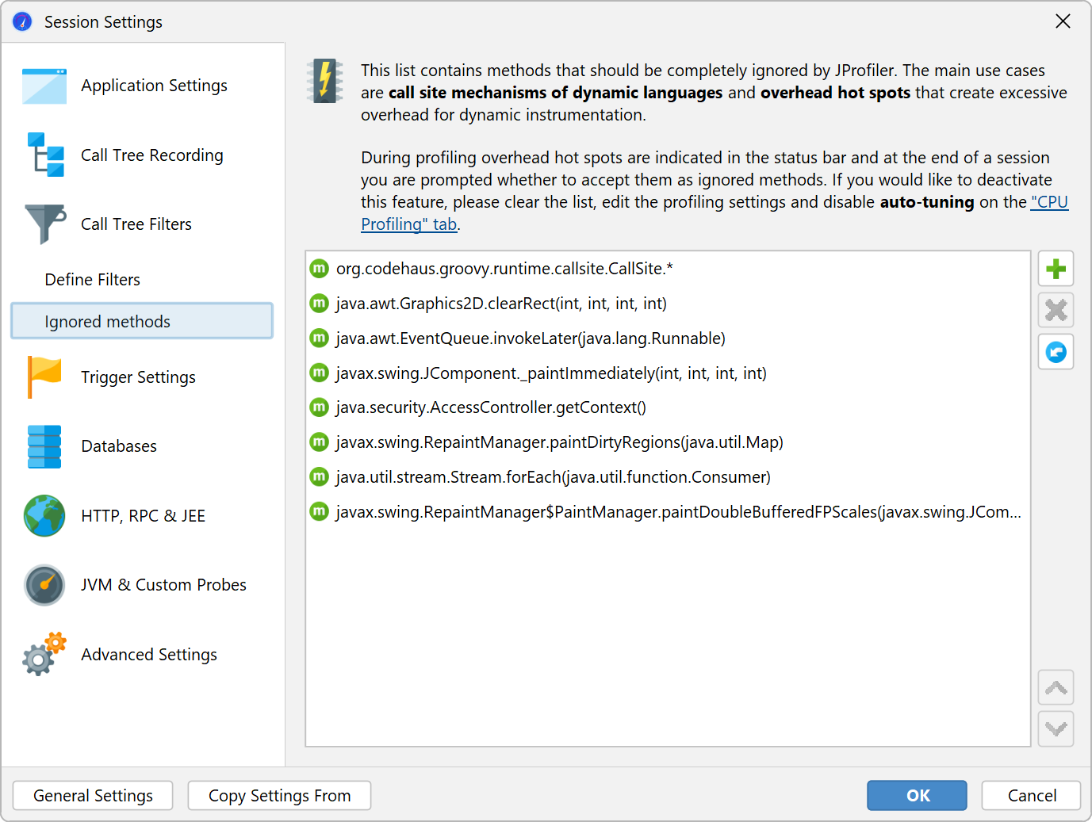Click method icon beside clearRect entry

[x=319, y=304]
